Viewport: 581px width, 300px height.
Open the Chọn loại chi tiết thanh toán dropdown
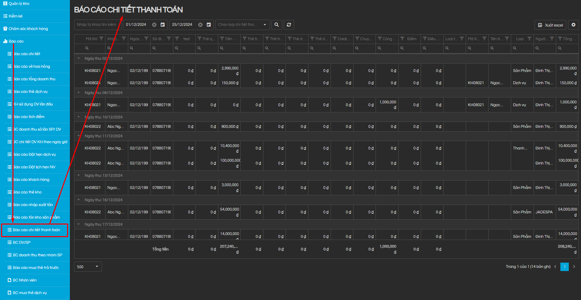point(242,25)
